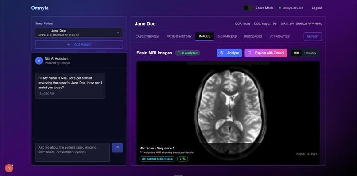The width and height of the screenshot is (357, 176).
Task: Switch to the VCF Analysis tab
Action: pyautogui.click(x=279, y=36)
